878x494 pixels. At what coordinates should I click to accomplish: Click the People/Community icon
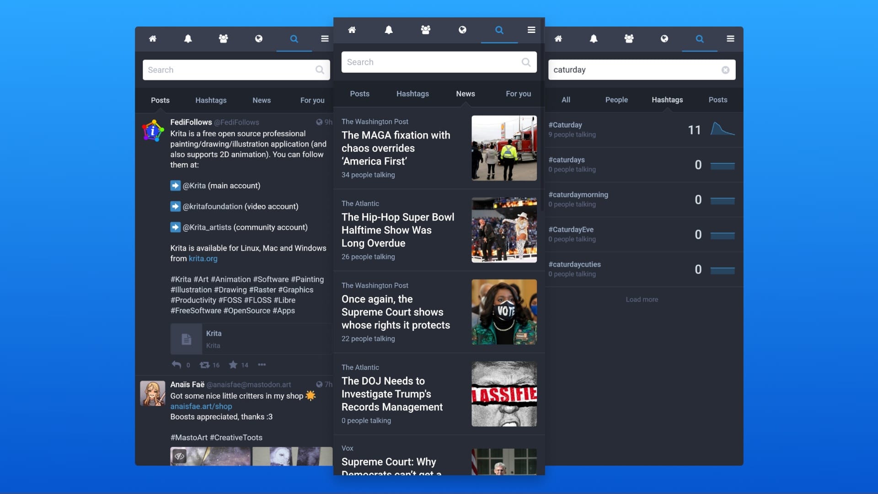click(224, 38)
